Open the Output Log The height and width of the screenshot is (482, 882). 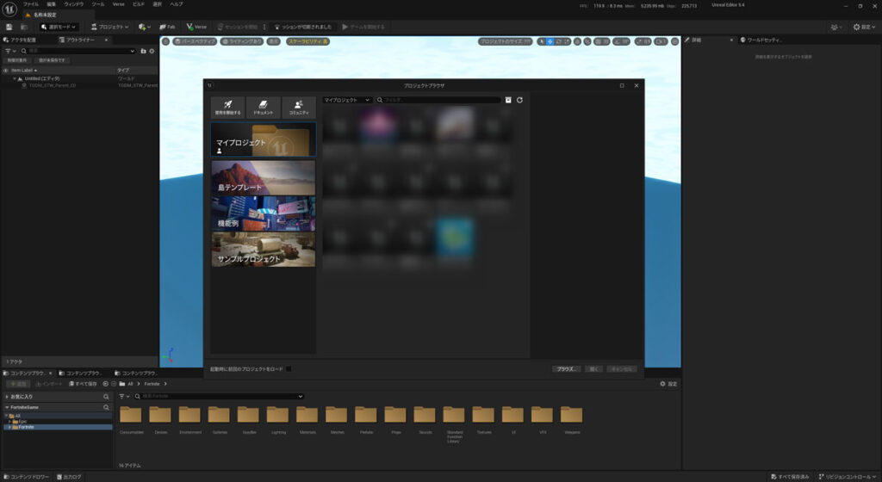(69, 477)
